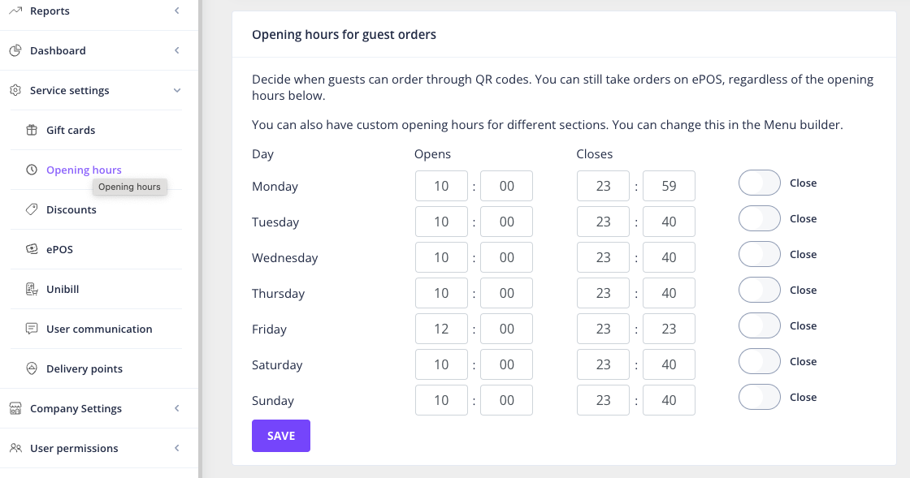Toggle the Close switch for Friday
Image resolution: width=910 pixels, height=478 pixels.
click(x=759, y=325)
